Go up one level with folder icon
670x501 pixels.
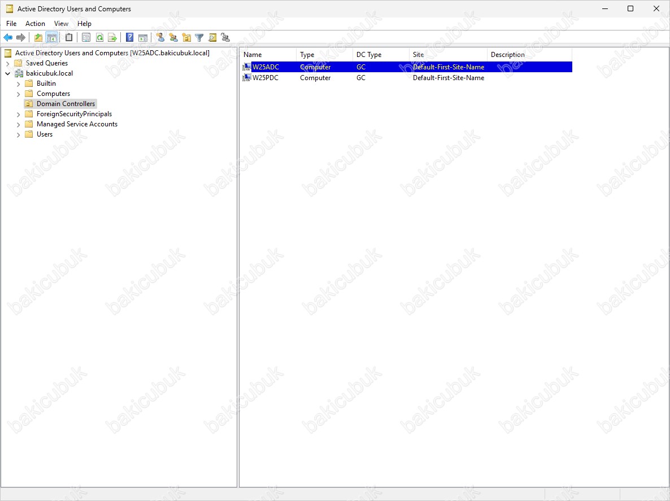[x=38, y=38]
